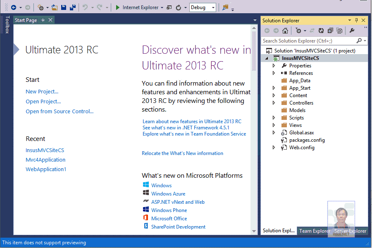The width and height of the screenshot is (372, 248).
Task: Open the Toolbox side tab
Action: coord(7,25)
